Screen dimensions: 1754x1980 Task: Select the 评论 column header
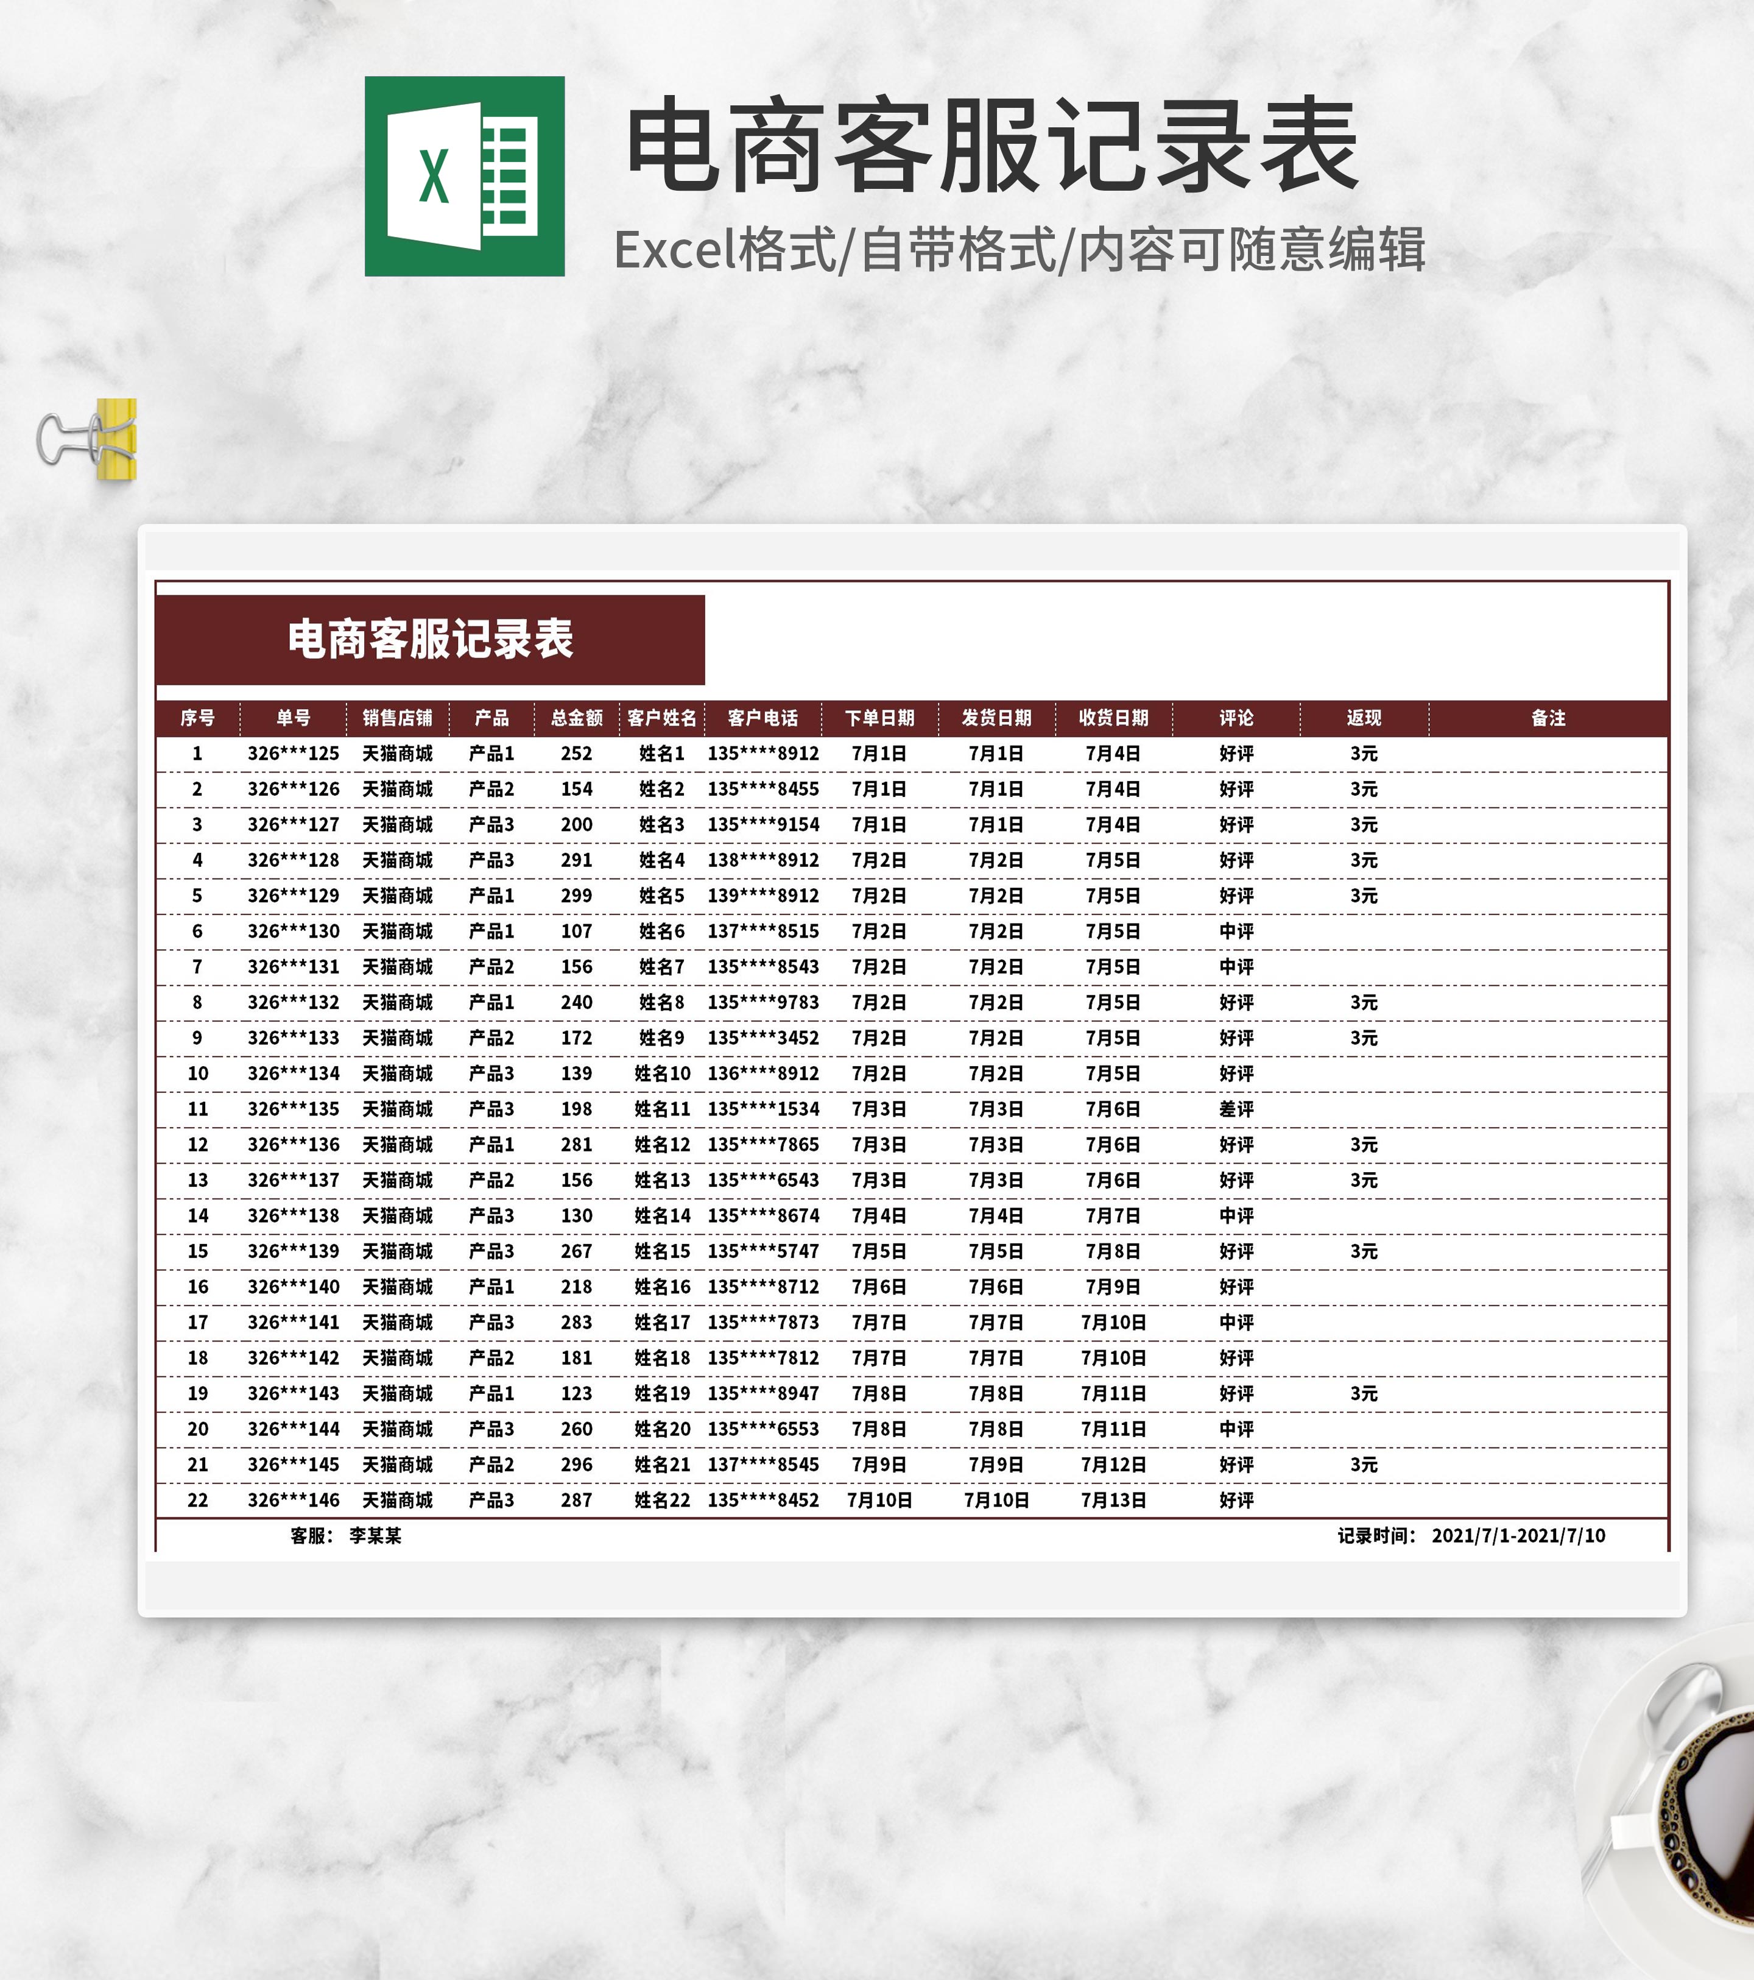pyautogui.click(x=1236, y=718)
